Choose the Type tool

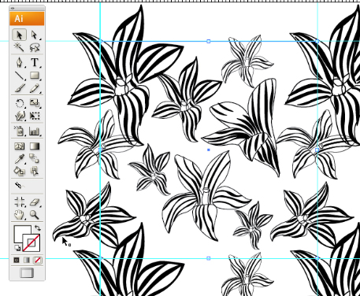click(x=35, y=62)
